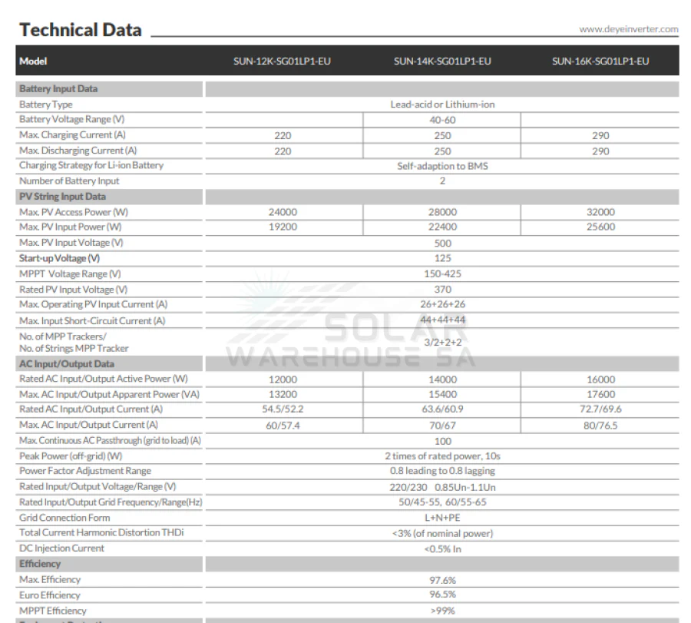Screen dimensions: 691x623
Task: Select the SUN-12K-SG01LP1-EU model header
Action: 282,61
